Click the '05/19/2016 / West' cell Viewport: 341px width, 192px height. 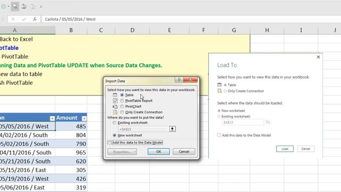[27, 179]
